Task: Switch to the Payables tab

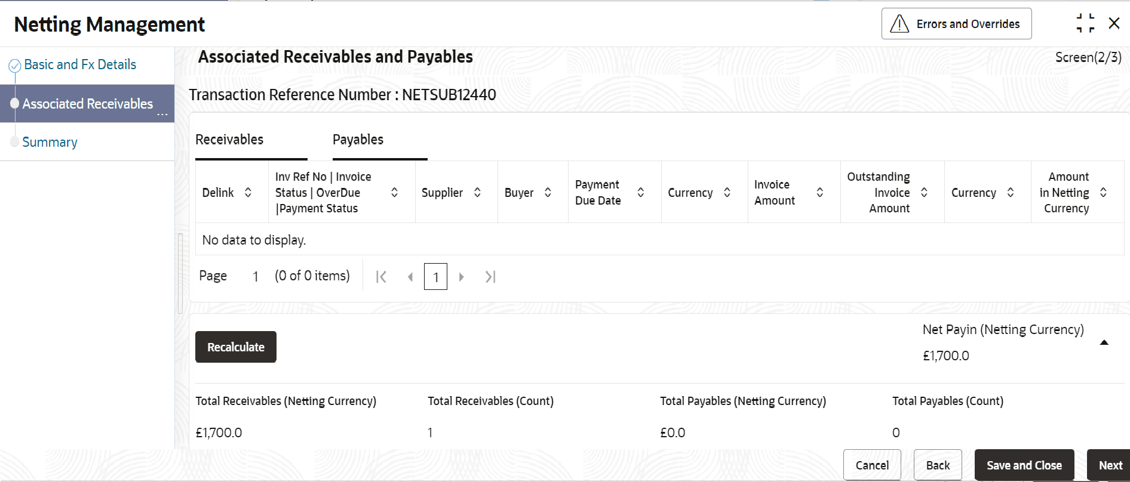Action: [x=358, y=140]
